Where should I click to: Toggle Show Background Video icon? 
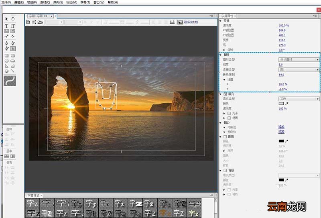(x=180, y=22)
